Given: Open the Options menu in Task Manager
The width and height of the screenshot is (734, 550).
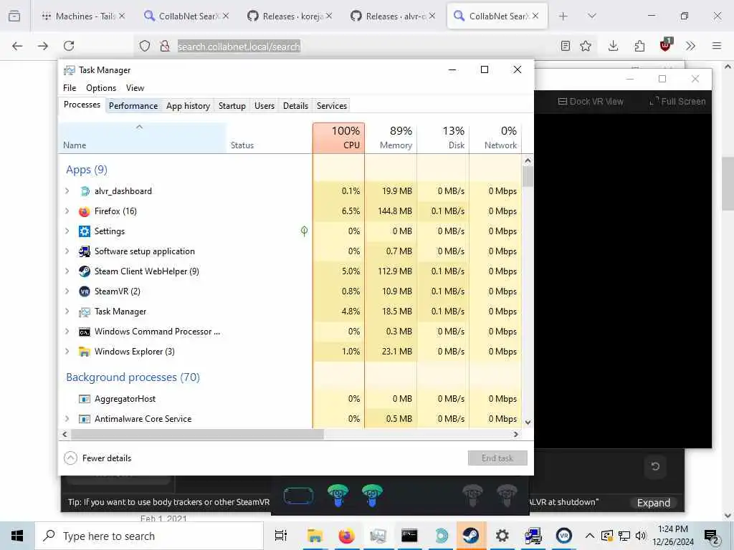Looking at the screenshot, I should click(x=101, y=88).
